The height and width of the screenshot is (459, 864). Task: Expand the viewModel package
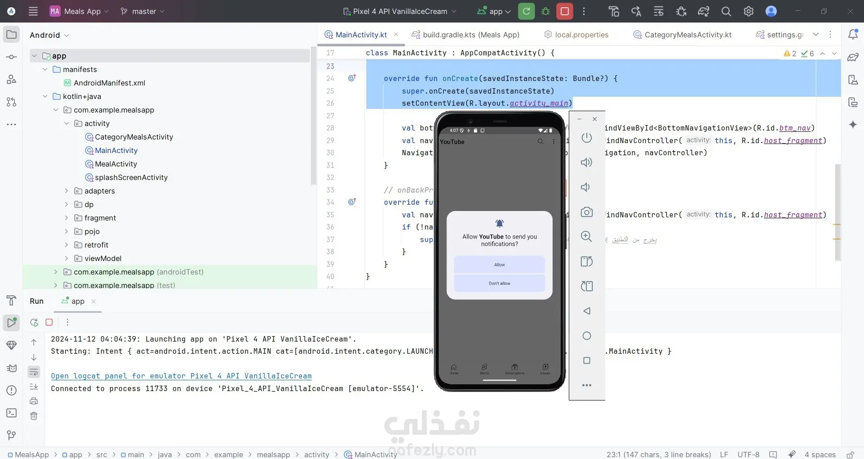coord(67,258)
